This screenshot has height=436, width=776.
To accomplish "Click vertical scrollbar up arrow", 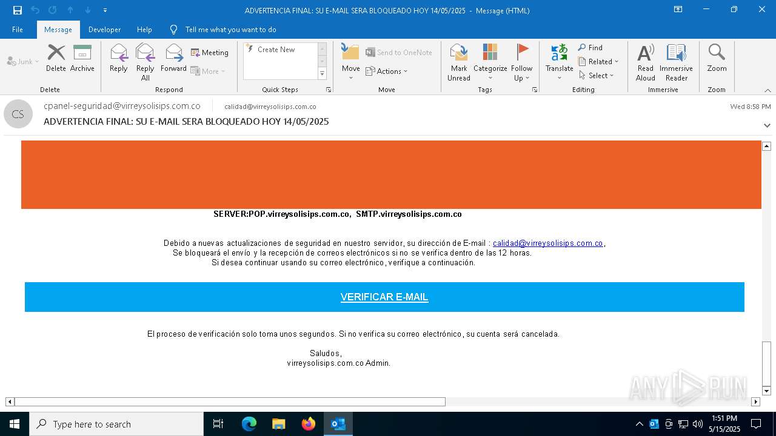I will click(766, 146).
